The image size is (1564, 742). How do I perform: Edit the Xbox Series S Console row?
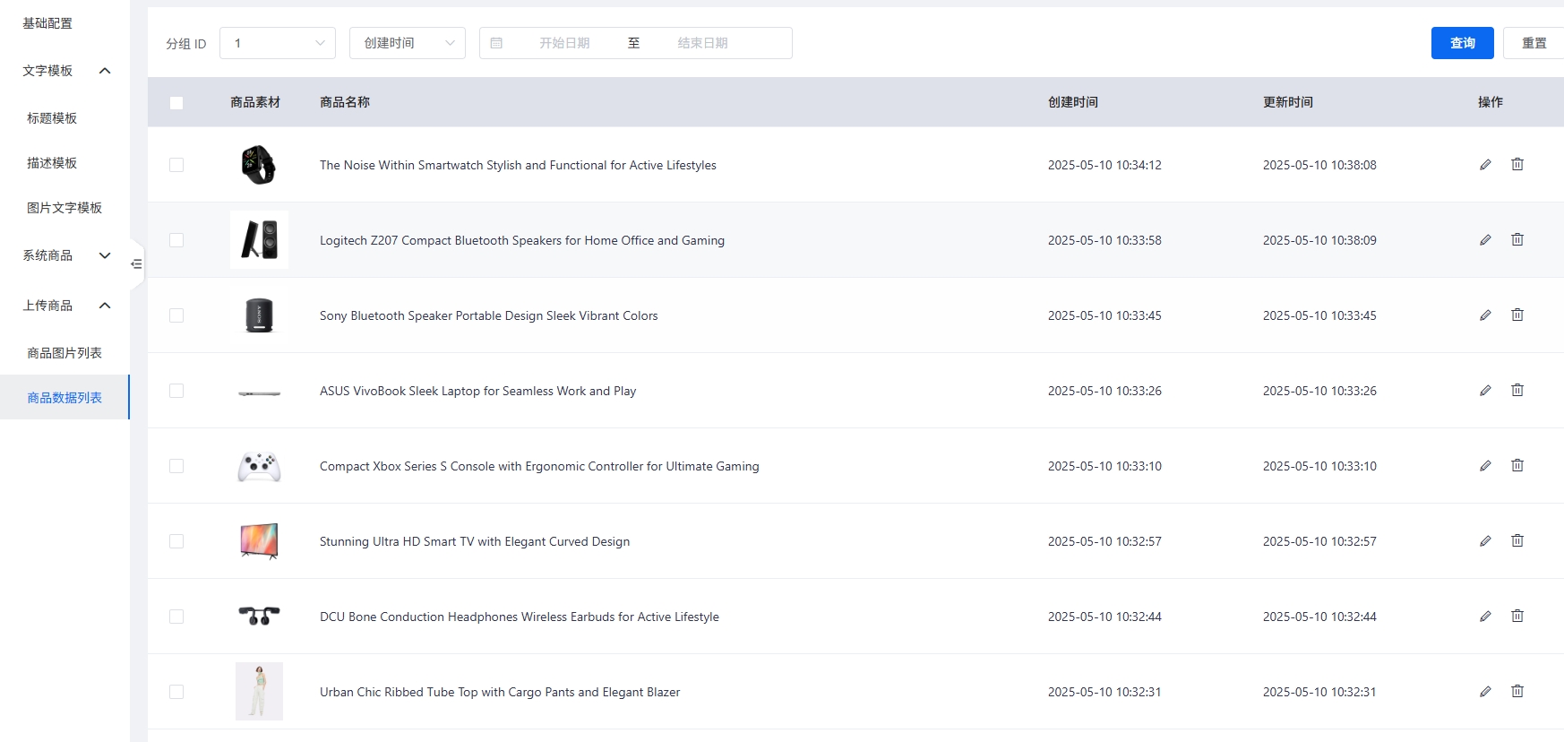coord(1485,466)
